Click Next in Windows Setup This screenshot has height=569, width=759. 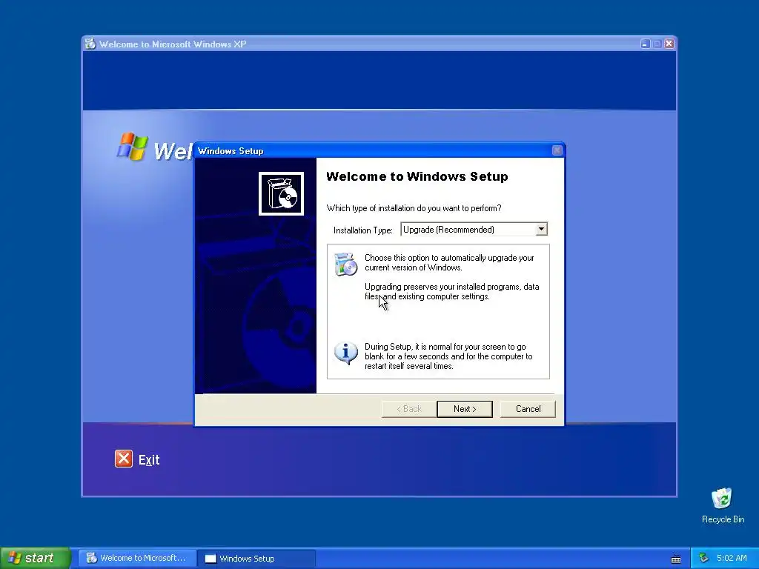coord(465,409)
